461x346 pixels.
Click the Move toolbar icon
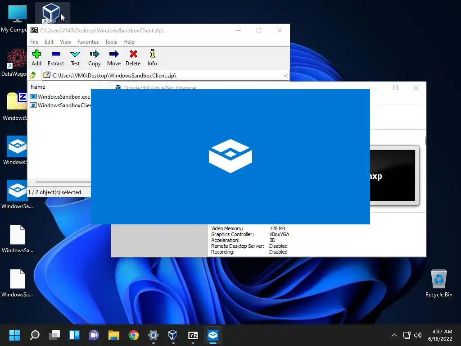(114, 58)
